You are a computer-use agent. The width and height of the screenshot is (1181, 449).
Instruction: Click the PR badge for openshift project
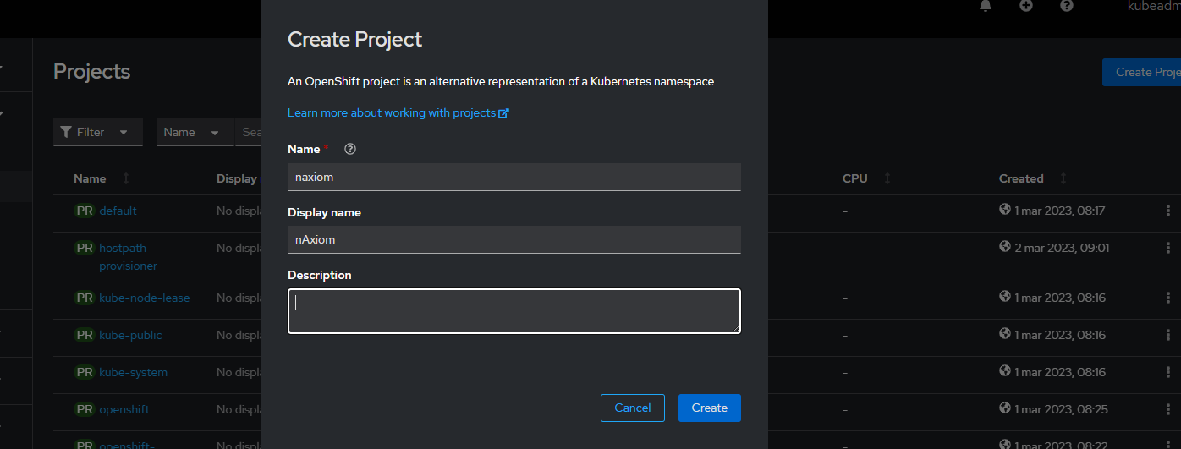[x=85, y=409]
